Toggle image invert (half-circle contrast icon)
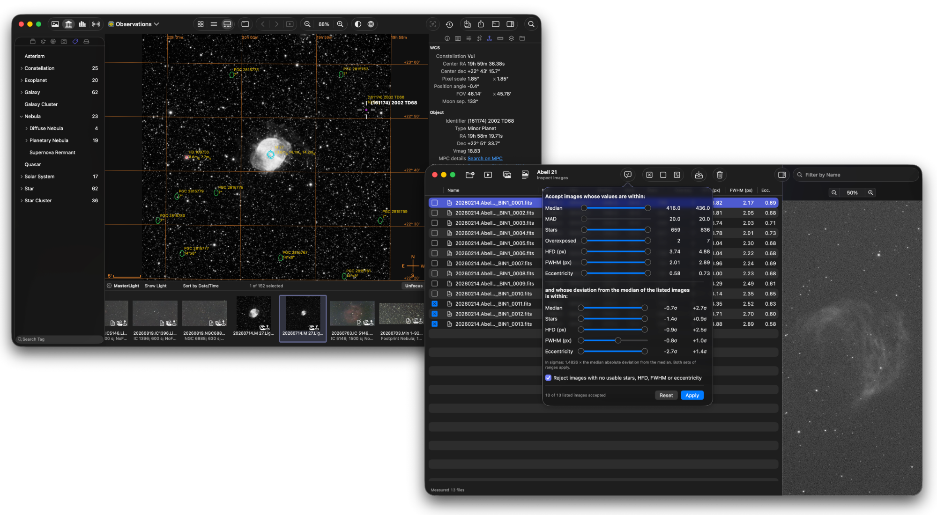Image resolution: width=937 pixels, height=515 pixels. (x=358, y=24)
